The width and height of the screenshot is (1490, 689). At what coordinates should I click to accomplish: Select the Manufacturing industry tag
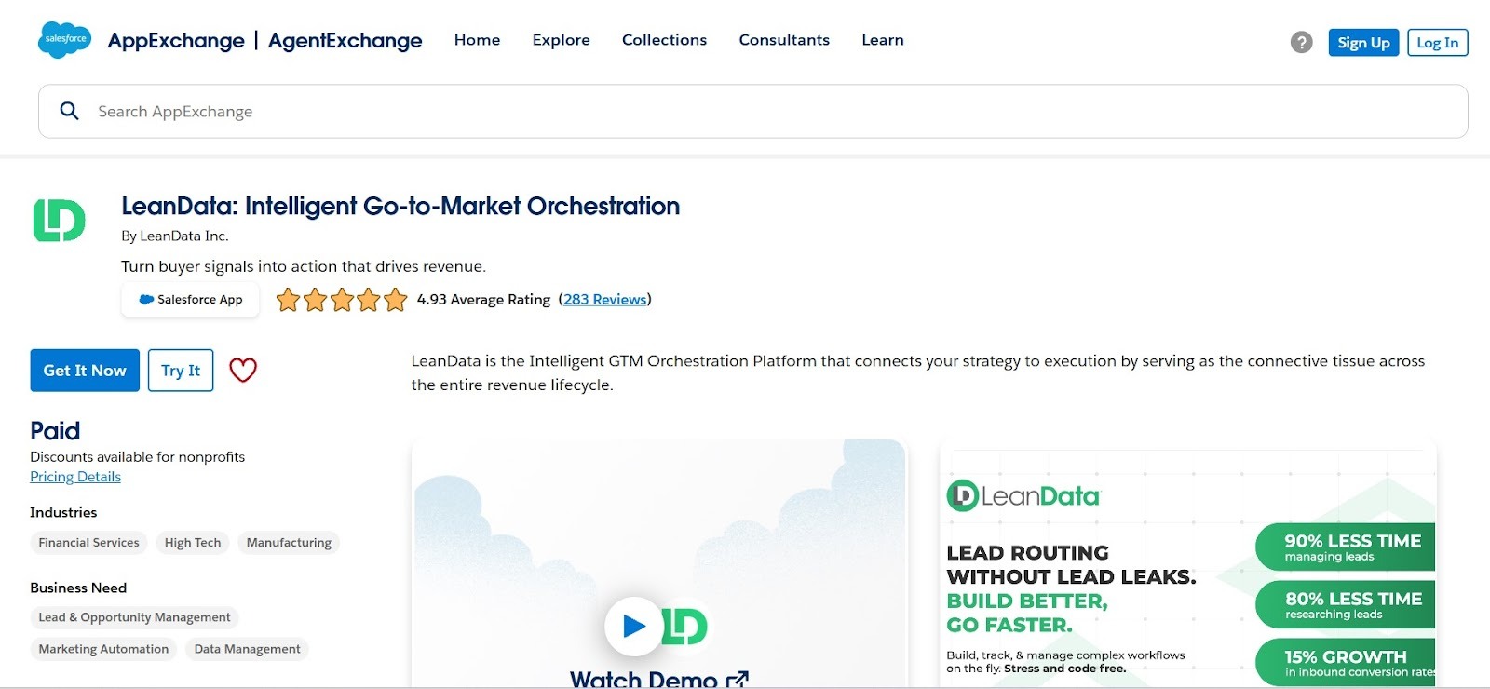[x=289, y=543]
